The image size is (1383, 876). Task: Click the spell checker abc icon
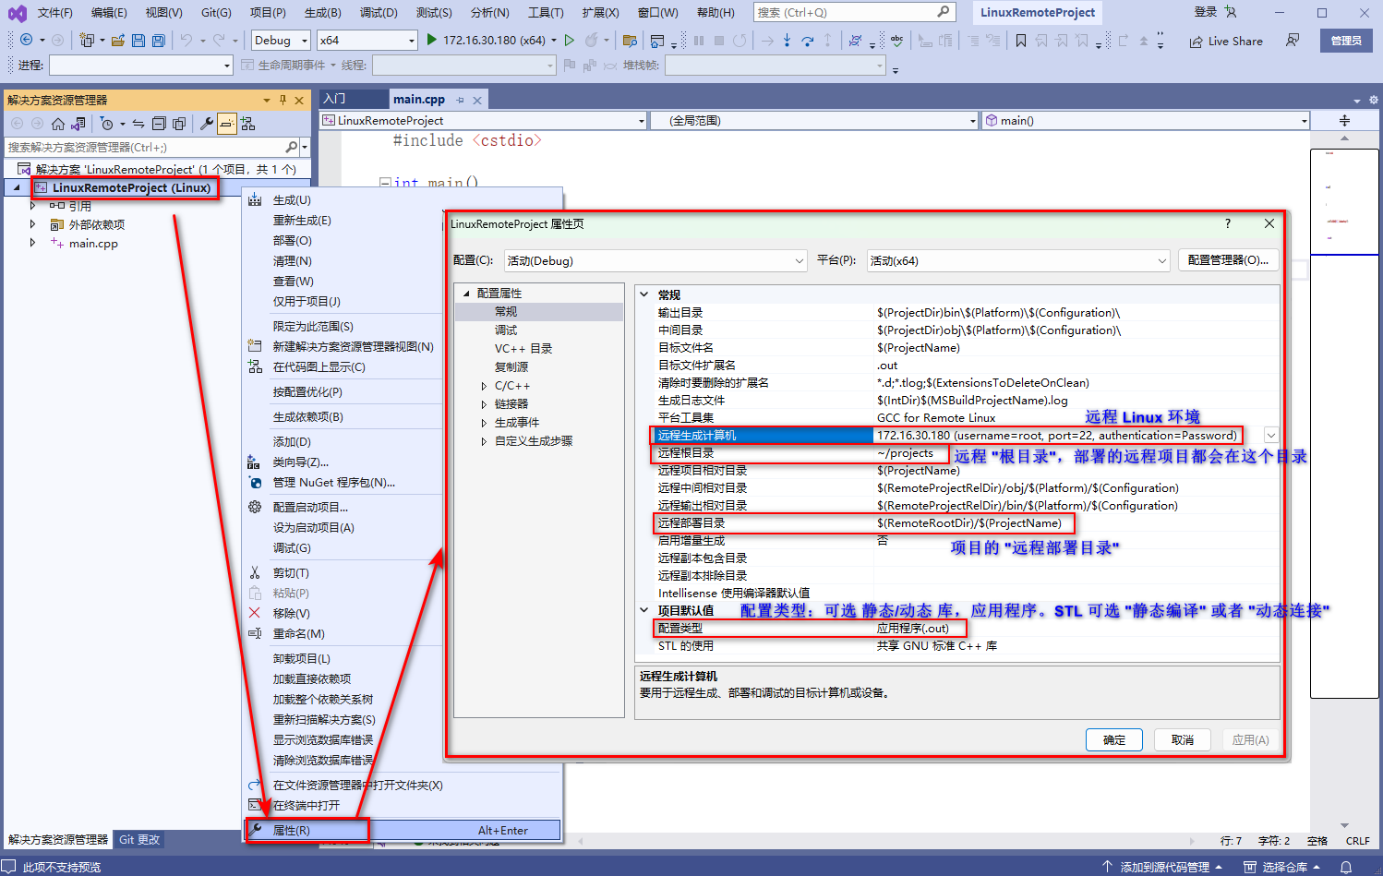tap(896, 41)
